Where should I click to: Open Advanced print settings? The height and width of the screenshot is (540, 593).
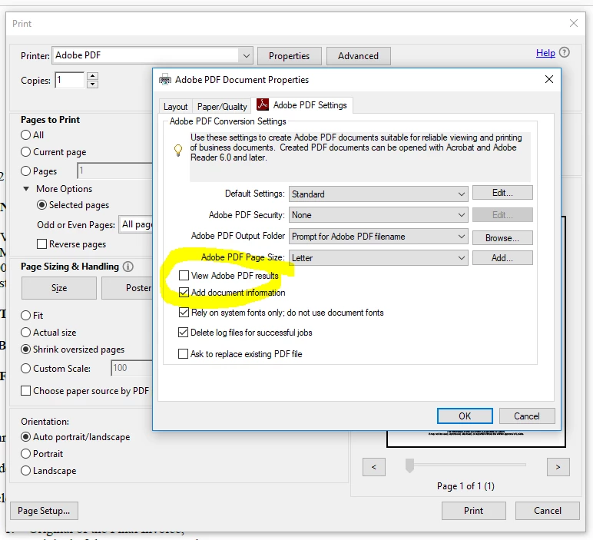point(358,56)
